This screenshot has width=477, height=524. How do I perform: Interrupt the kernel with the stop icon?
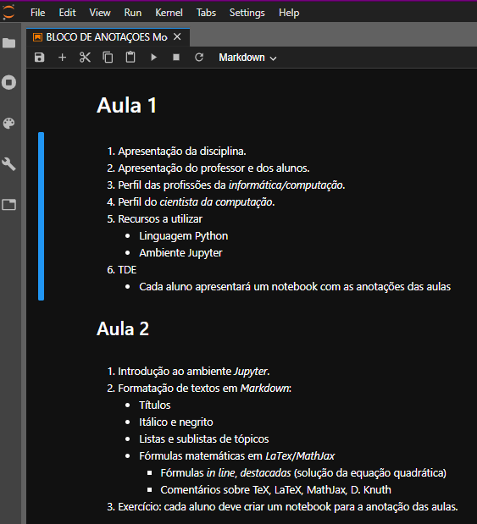tap(176, 58)
